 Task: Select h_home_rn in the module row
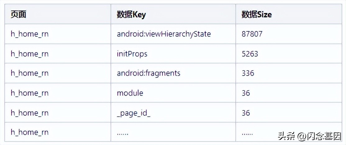click(x=30, y=93)
